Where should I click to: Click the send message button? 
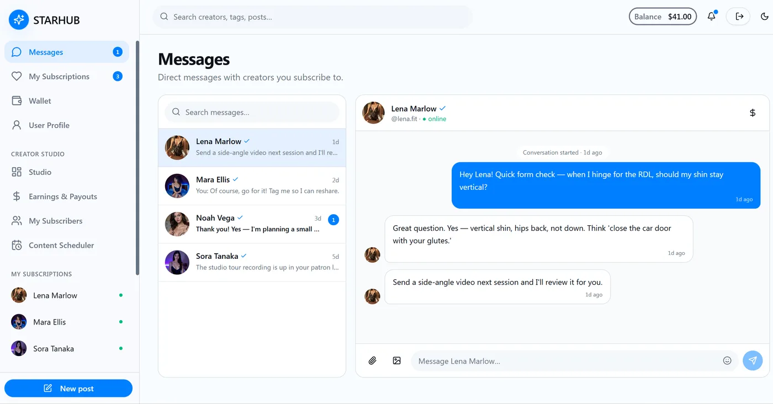(753, 361)
